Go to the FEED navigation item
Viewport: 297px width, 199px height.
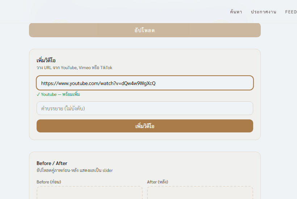(x=291, y=12)
